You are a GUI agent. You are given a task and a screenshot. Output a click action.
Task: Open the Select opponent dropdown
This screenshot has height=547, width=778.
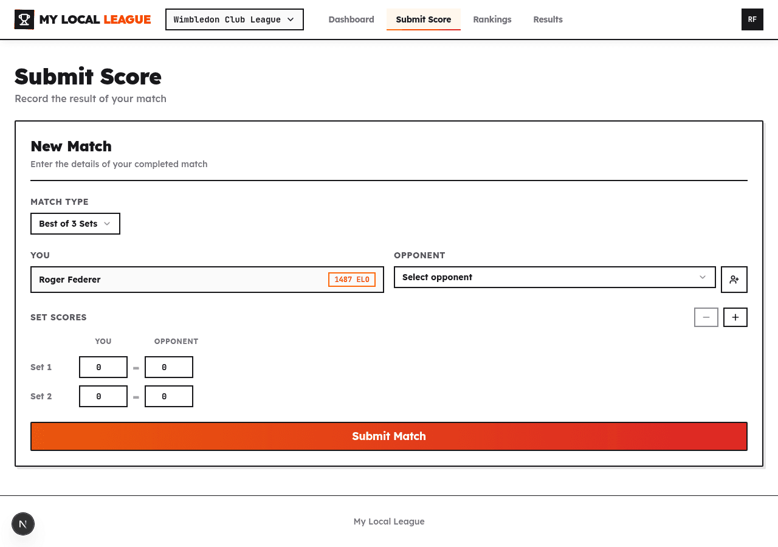(554, 277)
